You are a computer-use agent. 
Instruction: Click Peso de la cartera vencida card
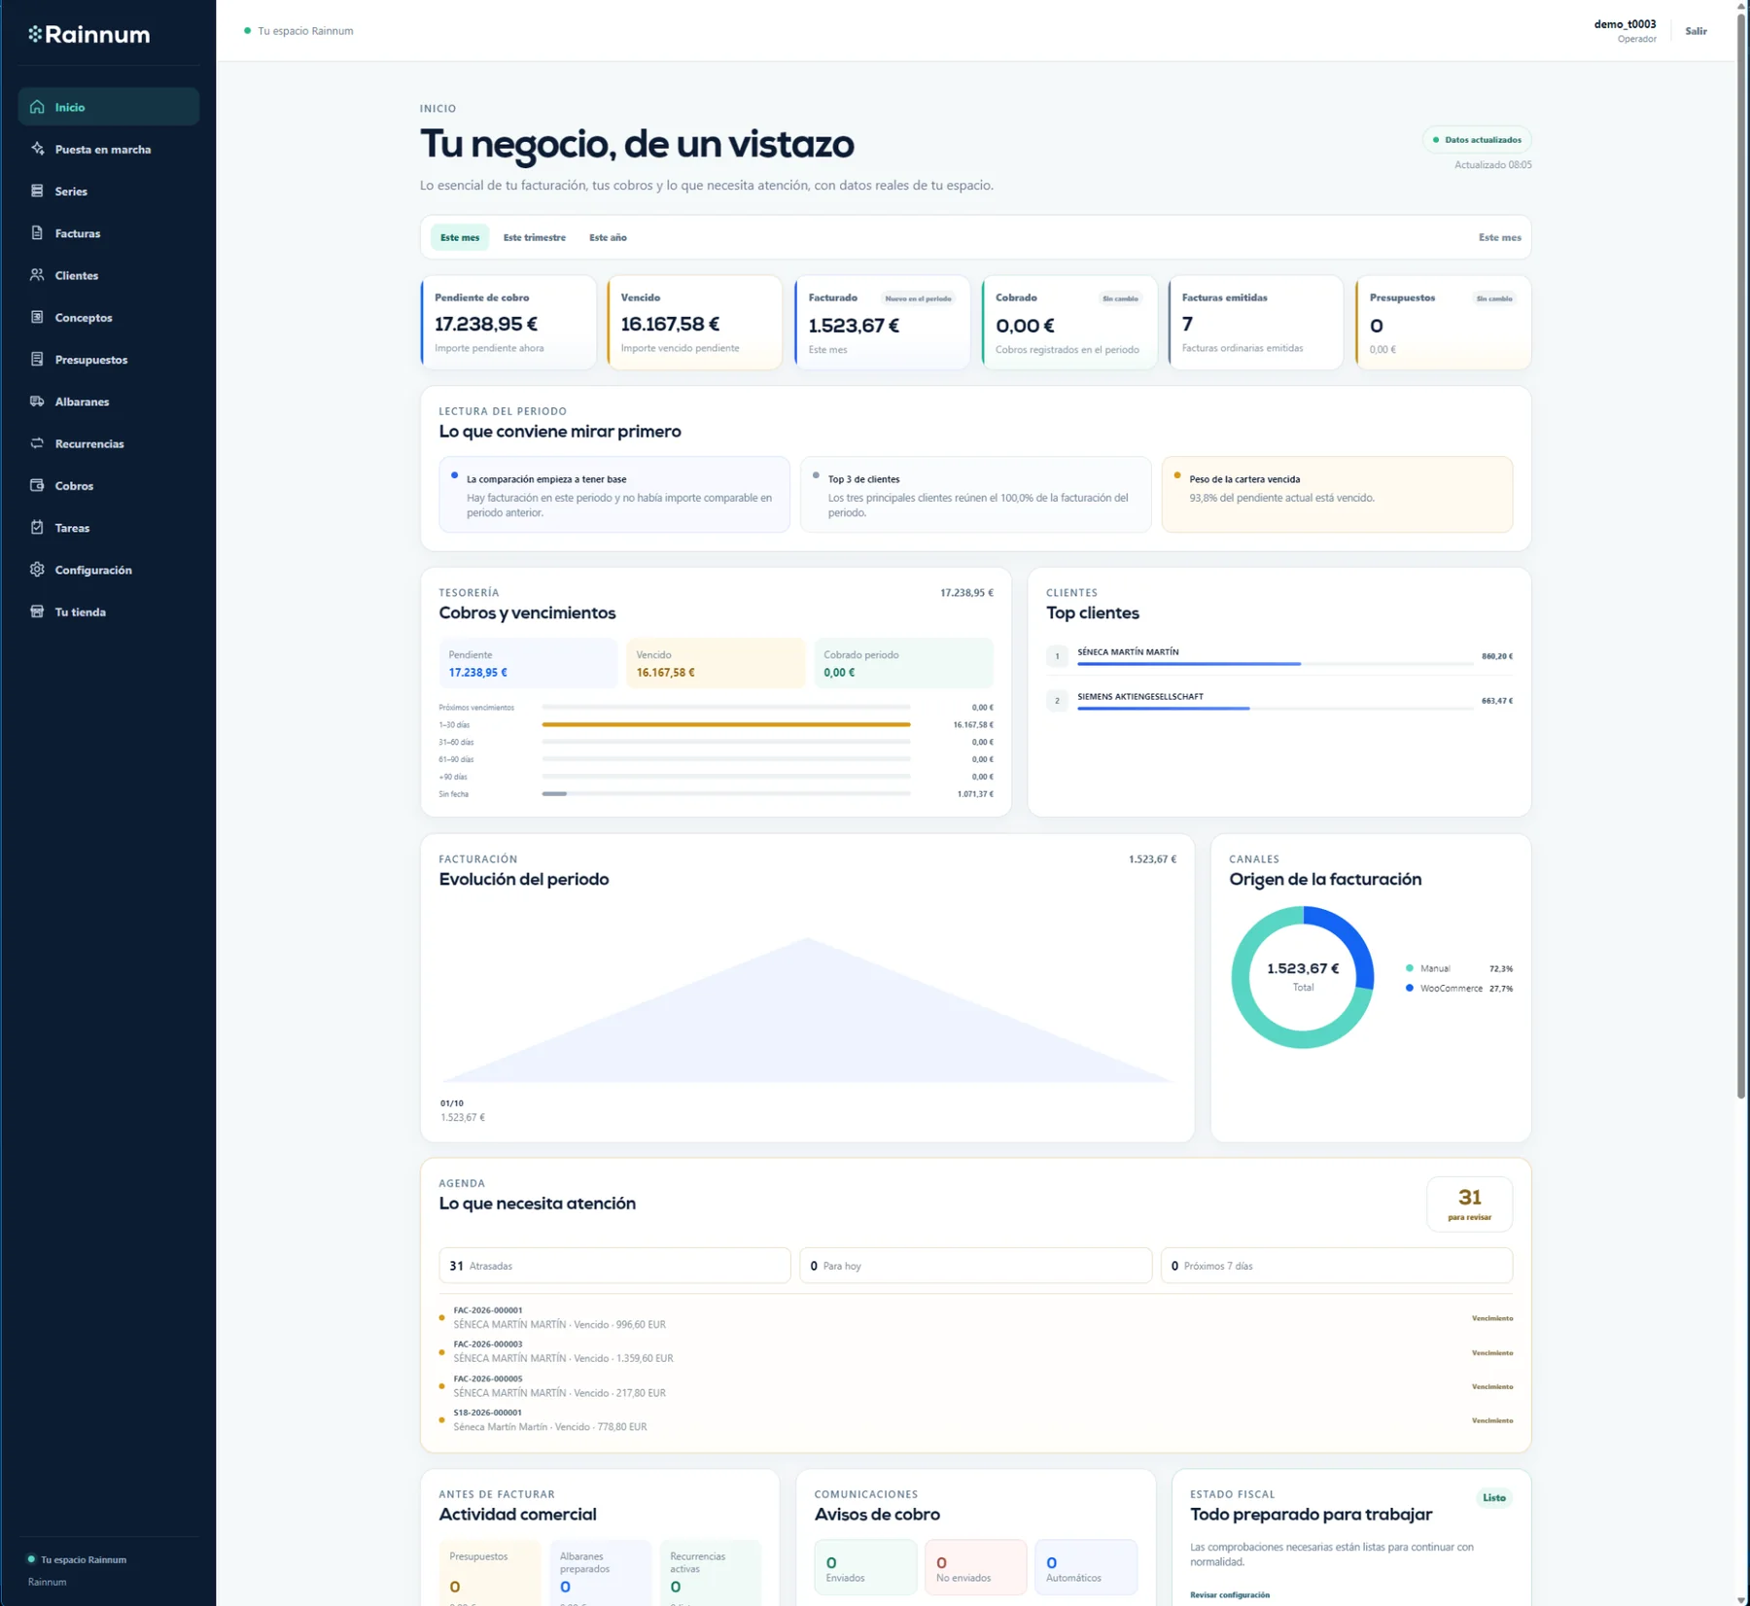click(1337, 494)
